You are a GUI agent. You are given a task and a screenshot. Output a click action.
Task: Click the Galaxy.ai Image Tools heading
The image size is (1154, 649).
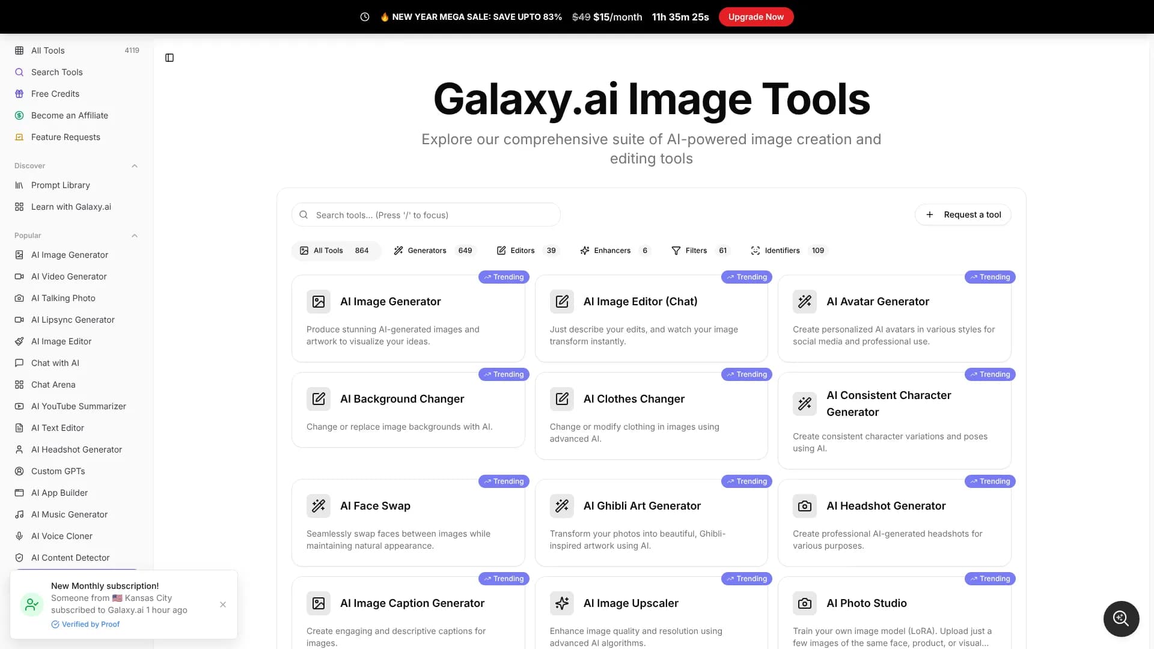coord(652,99)
